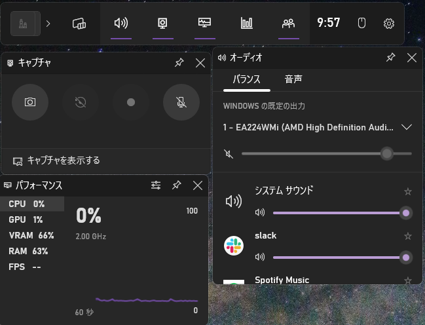Viewport: 425px width, 325px height.
Task: Expand the output device dropdown
Action: click(407, 127)
